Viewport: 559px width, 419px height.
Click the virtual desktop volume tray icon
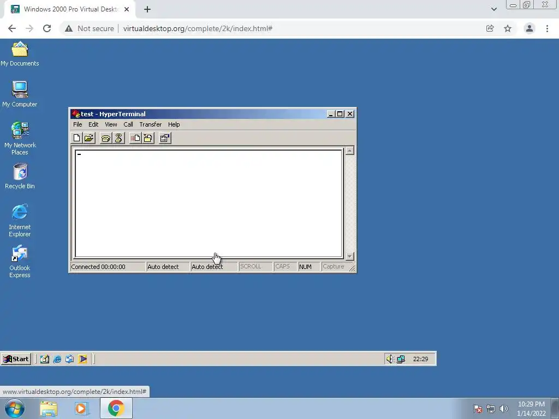pyautogui.click(x=390, y=359)
